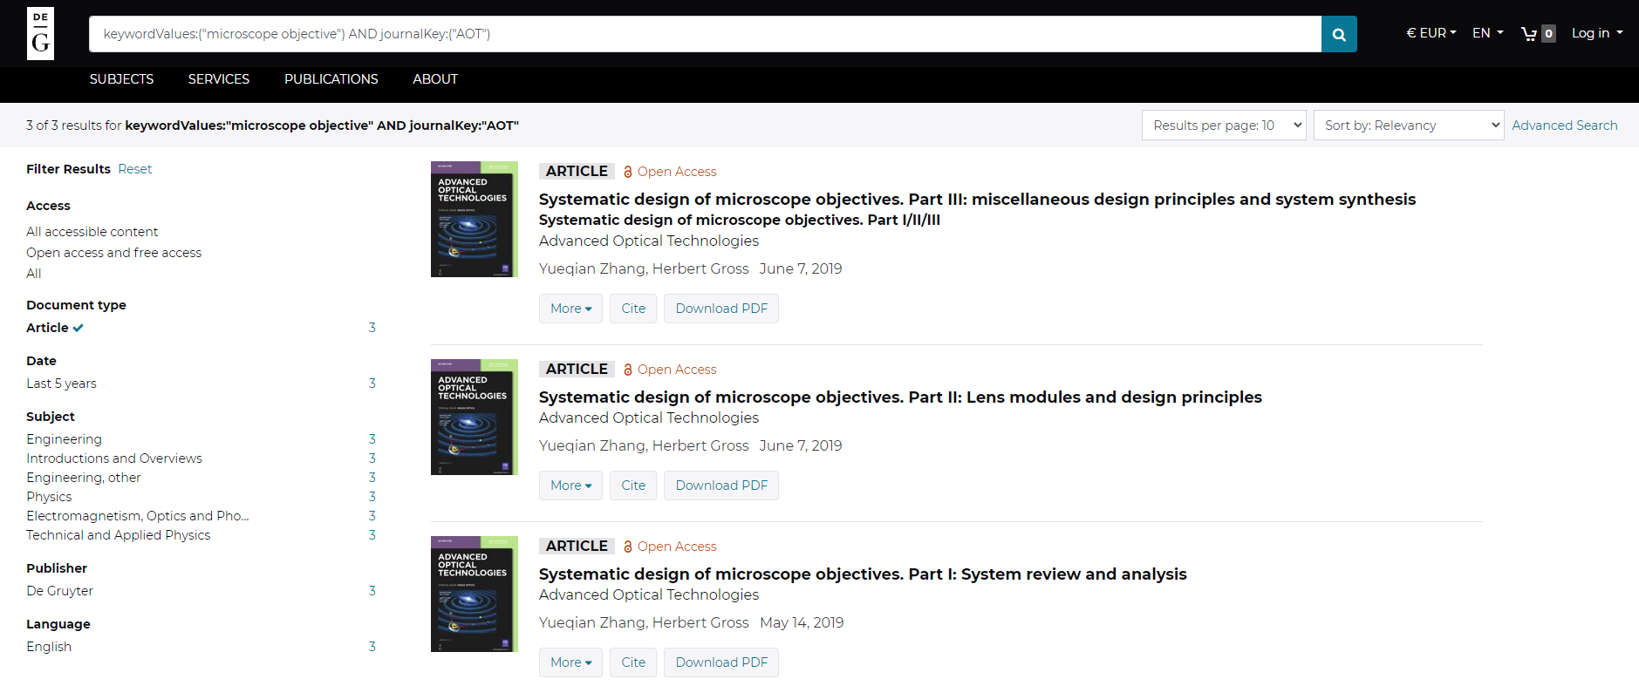Click open access lock icon on Part I
Image resolution: width=1639 pixels, height=686 pixels.
(628, 547)
